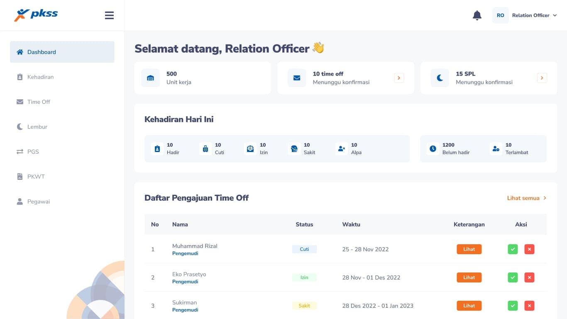Click the Belum hadir clock icon
This screenshot has height=319, width=567.
click(x=433, y=149)
